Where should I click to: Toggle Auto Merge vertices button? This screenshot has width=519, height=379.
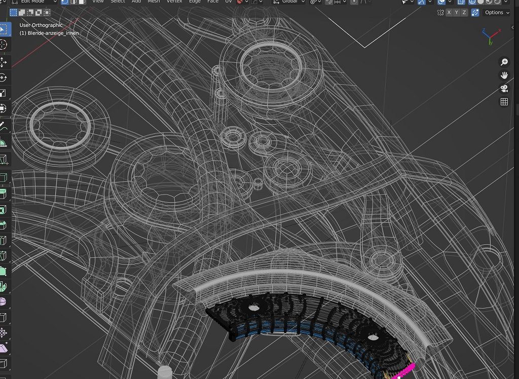pyautogui.click(x=475, y=13)
